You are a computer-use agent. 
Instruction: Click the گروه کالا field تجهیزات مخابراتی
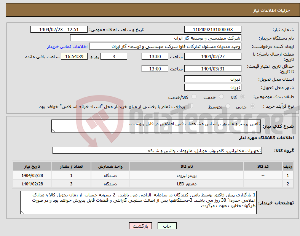(x=157, y=150)
